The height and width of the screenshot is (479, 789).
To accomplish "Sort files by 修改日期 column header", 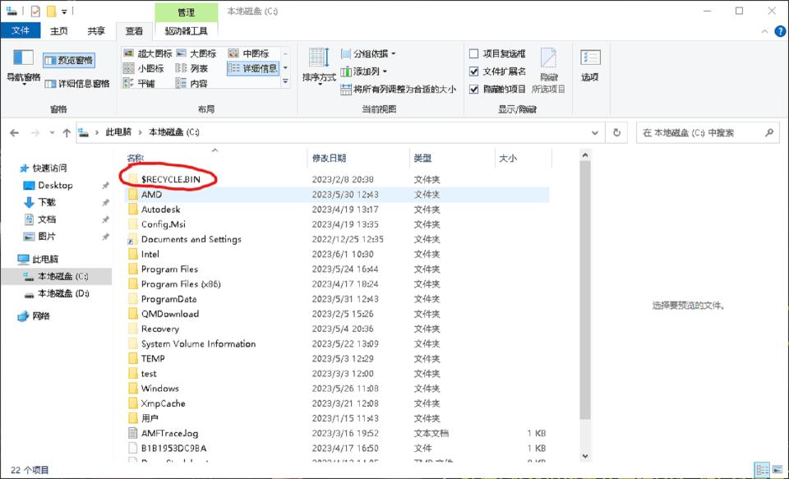I will [329, 158].
